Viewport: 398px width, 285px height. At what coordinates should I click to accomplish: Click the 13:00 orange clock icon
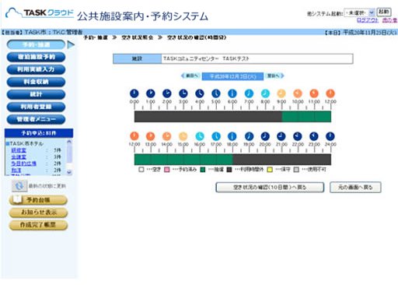coord(151,136)
